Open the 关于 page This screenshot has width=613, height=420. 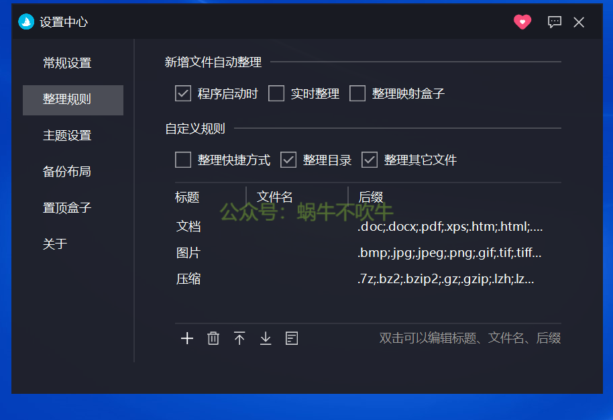click(55, 244)
